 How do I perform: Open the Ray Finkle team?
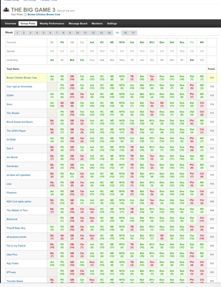[x=12, y=263]
